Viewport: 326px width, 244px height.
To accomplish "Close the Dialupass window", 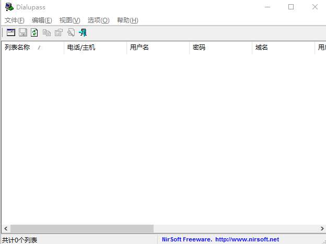I will point(315,7).
